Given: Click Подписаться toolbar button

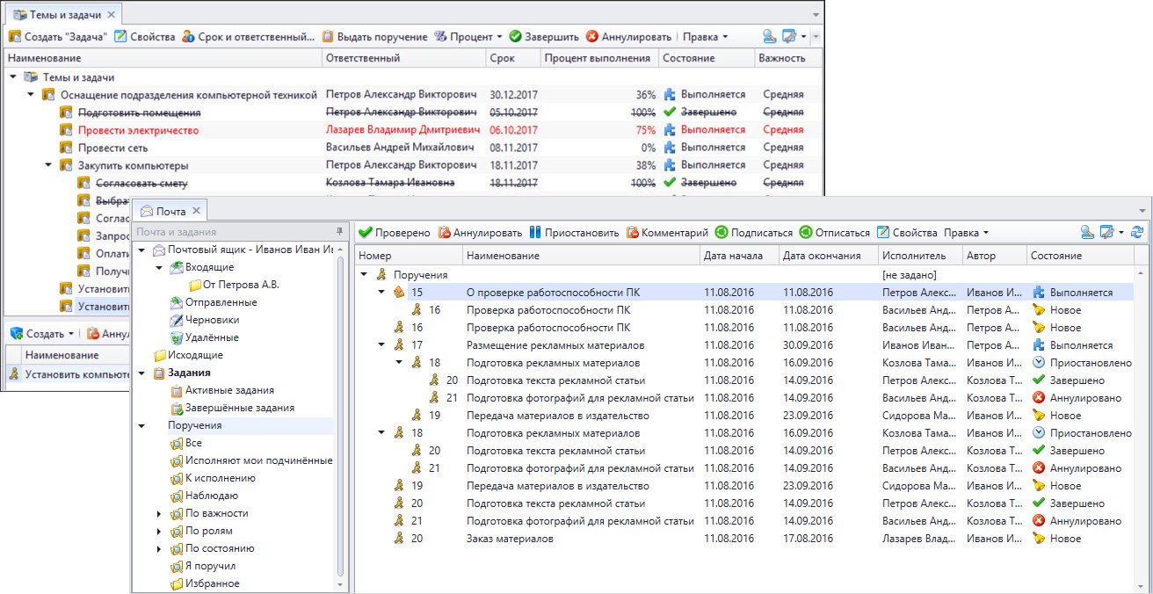Looking at the screenshot, I should click(x=753, y=233).
